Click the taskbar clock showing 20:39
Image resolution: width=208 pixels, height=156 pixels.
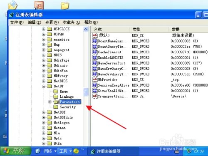pos(198,151)
